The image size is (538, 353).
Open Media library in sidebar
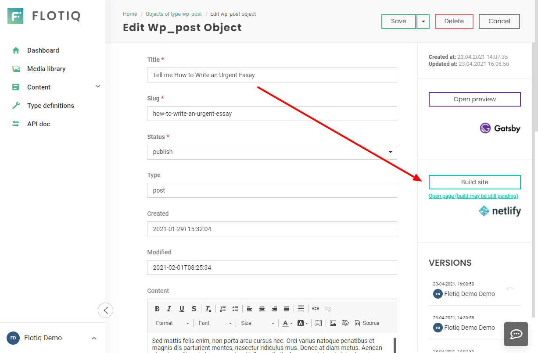(46, 69)
